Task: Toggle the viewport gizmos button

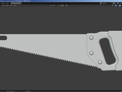Action: (x=116, y=6)
